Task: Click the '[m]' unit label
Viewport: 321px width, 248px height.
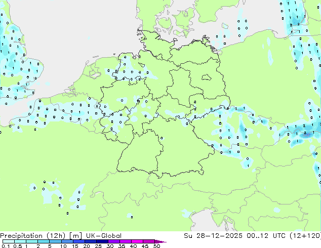Action: 75,236
